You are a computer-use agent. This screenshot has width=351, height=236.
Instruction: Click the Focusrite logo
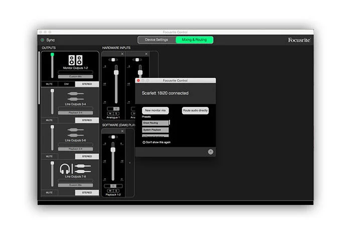[299, 40]
